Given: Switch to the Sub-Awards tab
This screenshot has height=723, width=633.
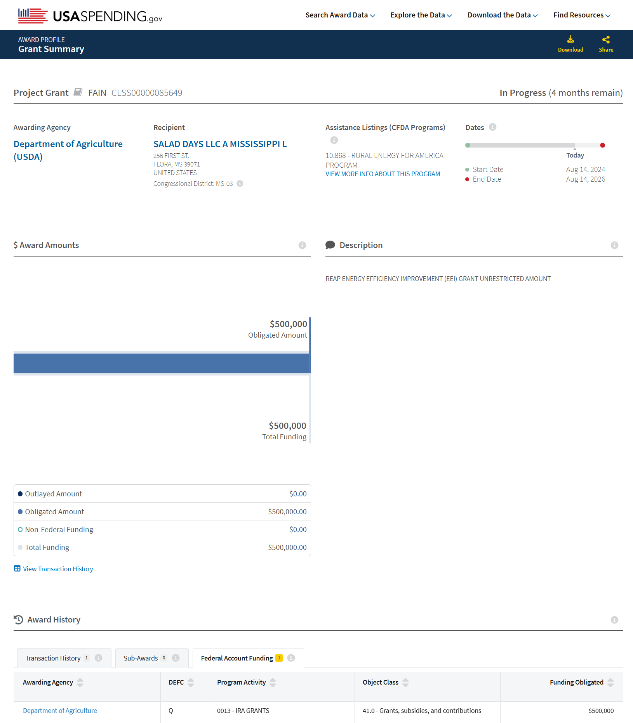Looking at the screenshot, I should coord(152,658).
